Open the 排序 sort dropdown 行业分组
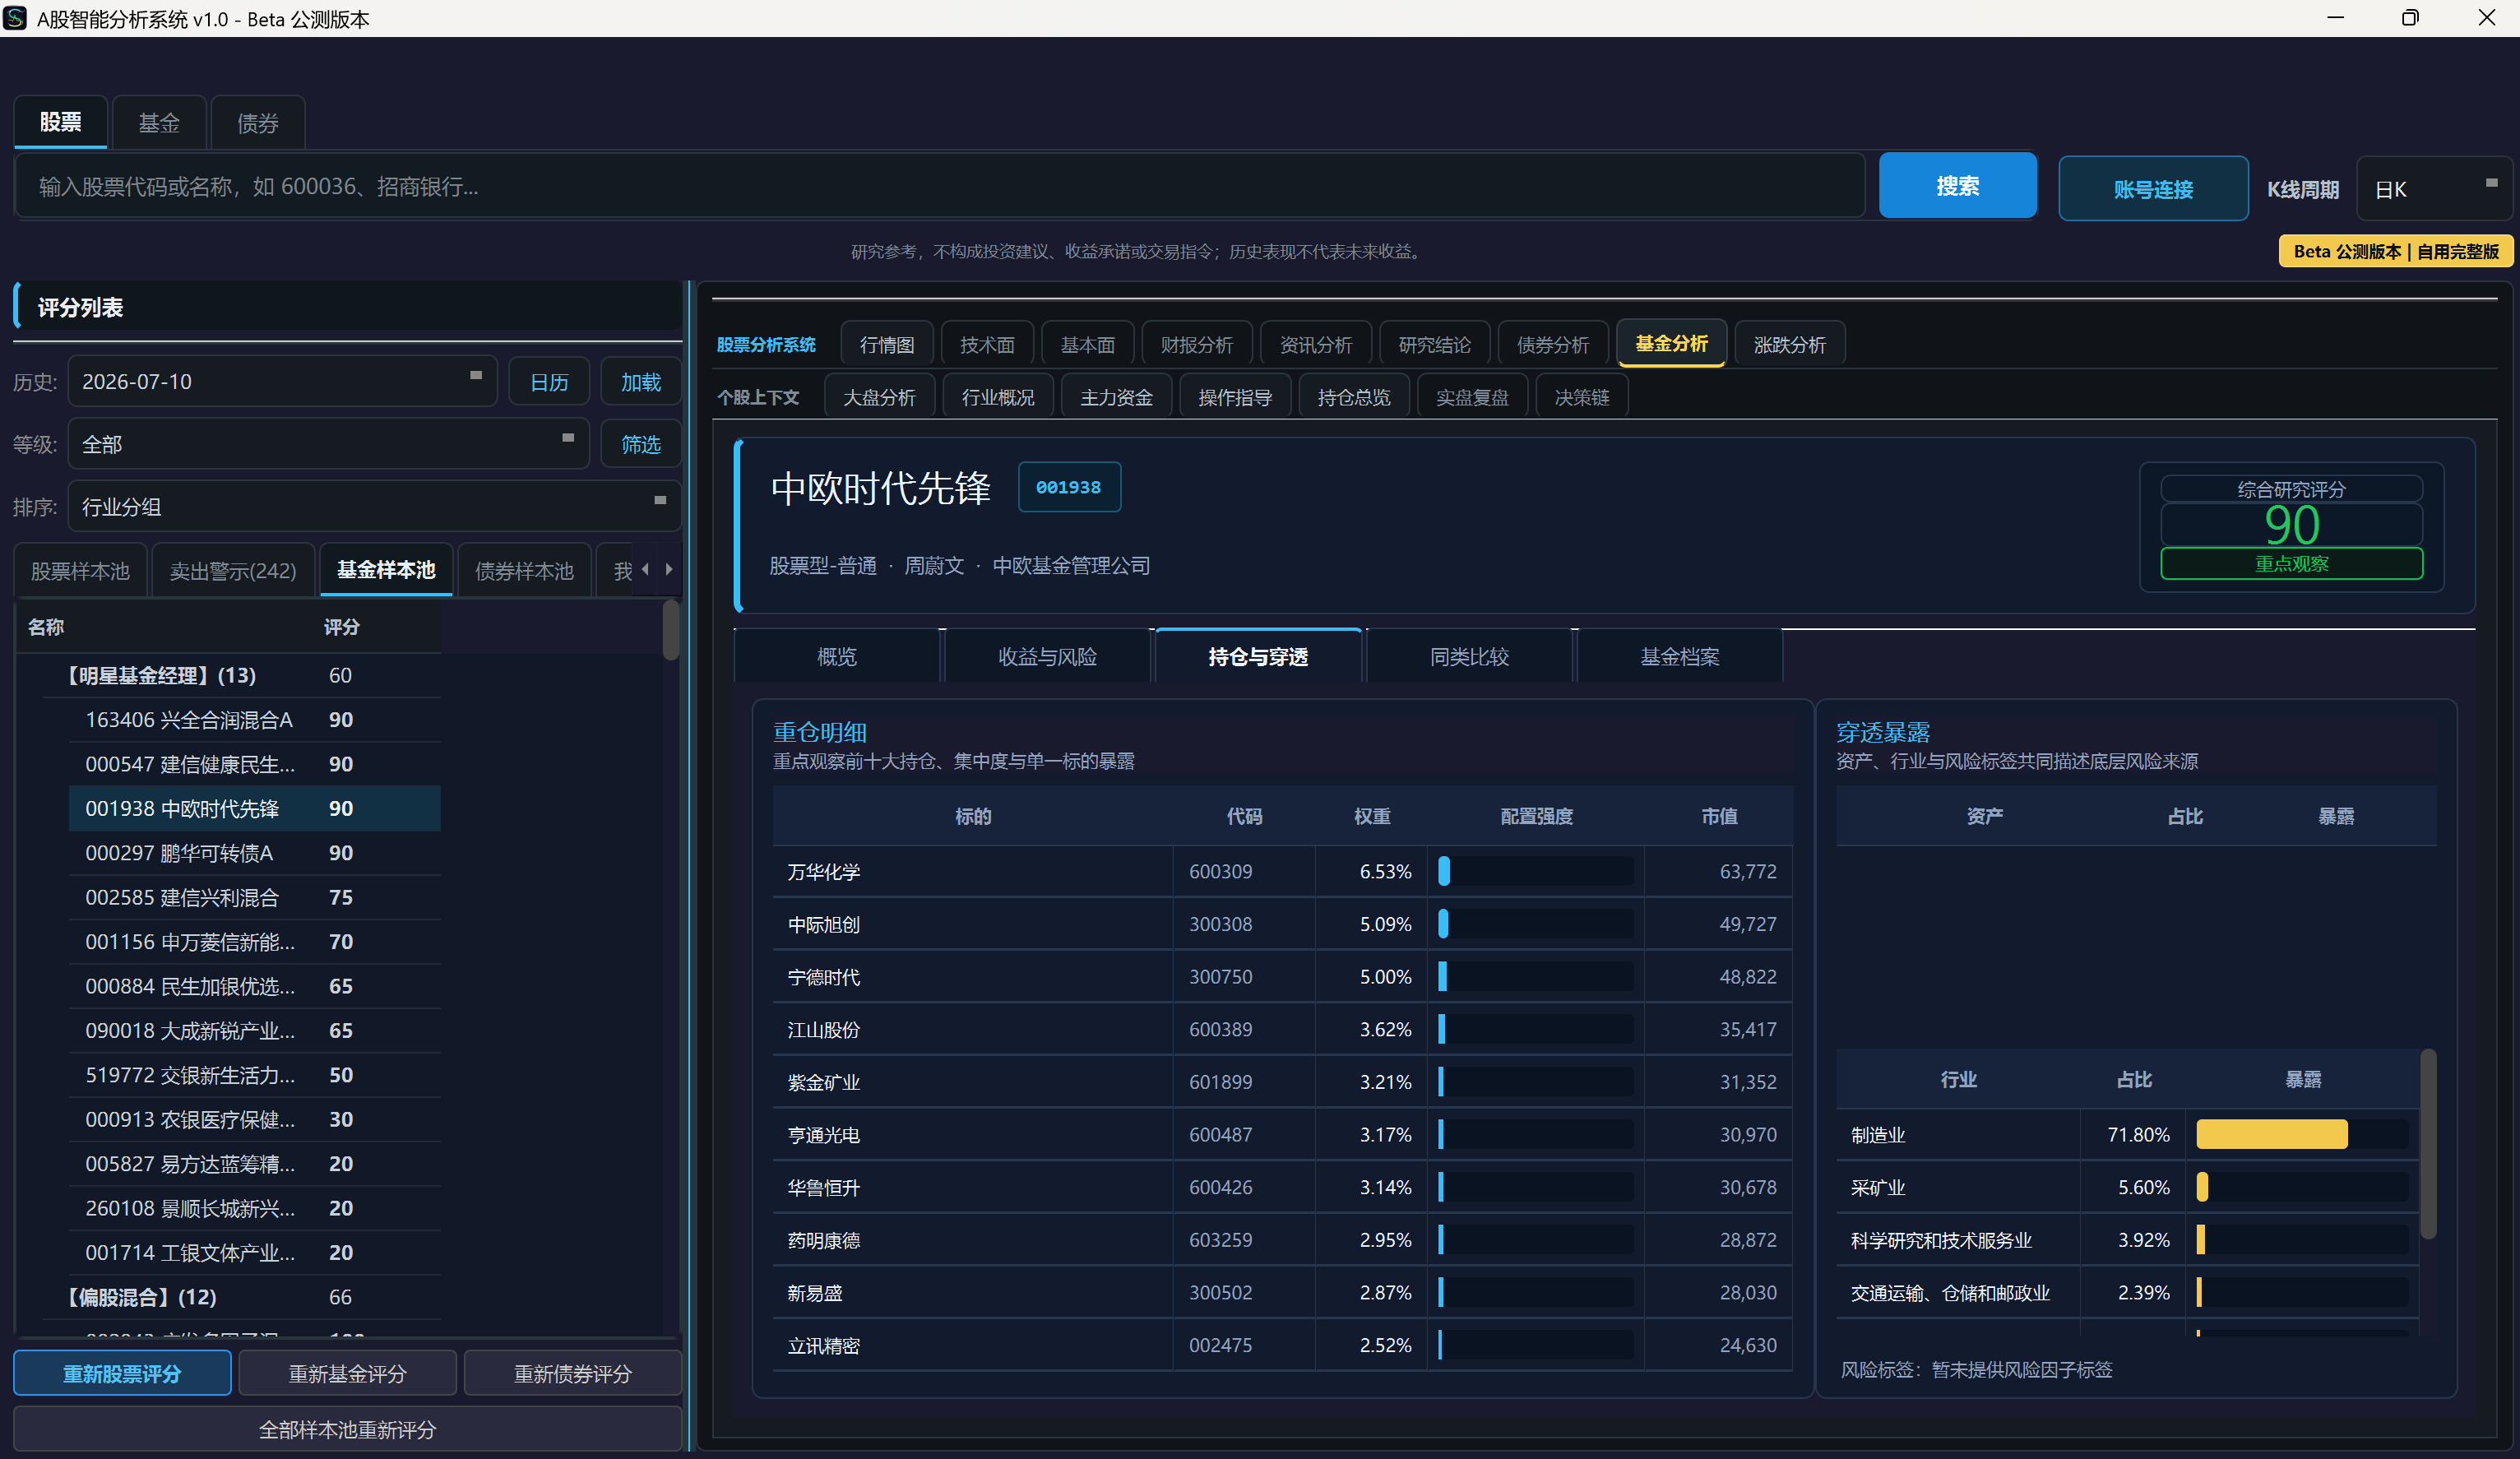 [x=374, y=506]
